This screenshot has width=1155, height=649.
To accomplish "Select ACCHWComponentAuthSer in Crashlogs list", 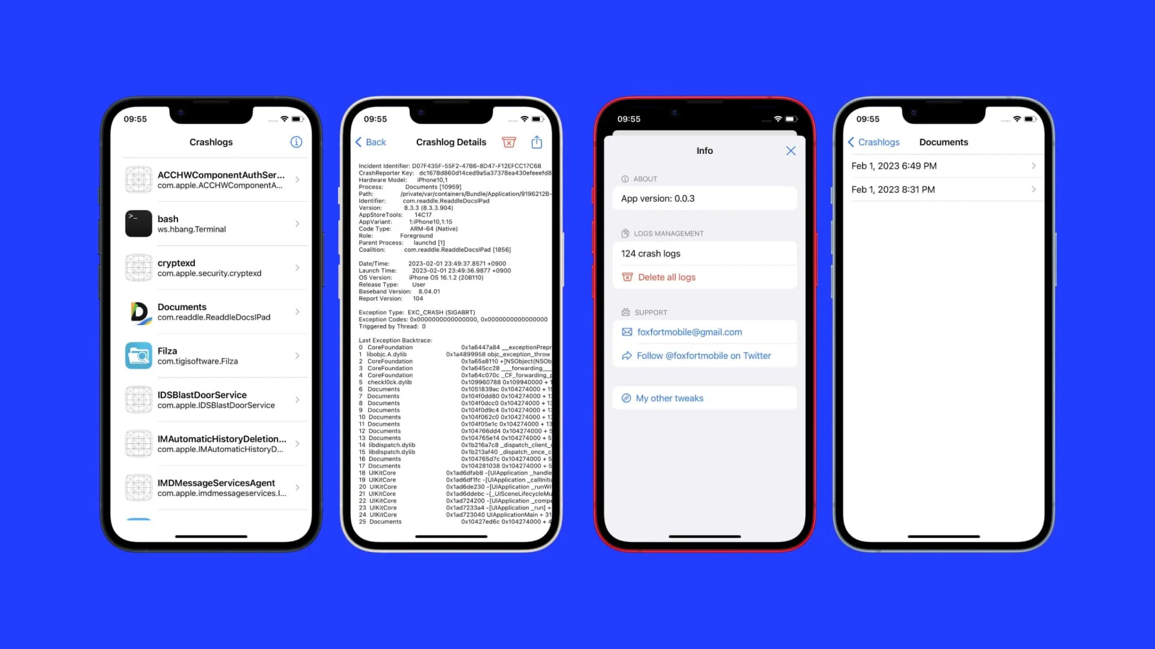I will coord(212,179).
